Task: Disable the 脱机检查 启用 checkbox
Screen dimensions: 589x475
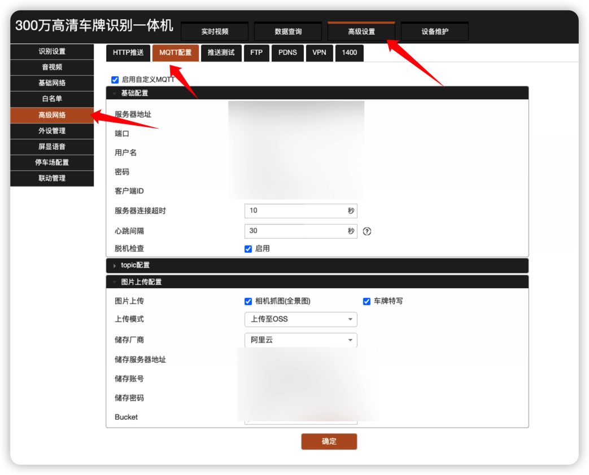Action: coord(248,249)
